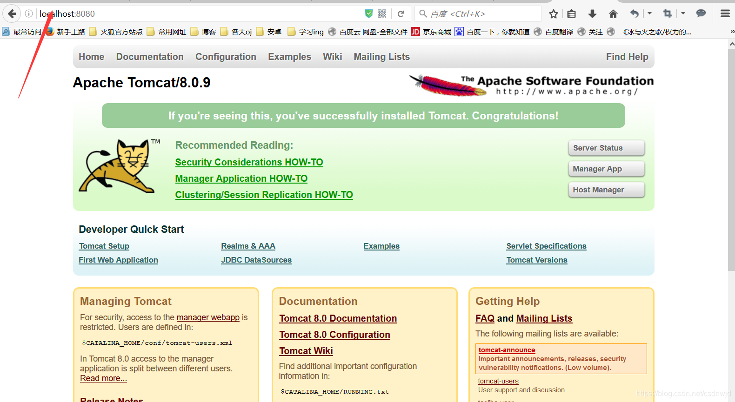Open Security Considerations HOW-TO link
This screenshot has width=735, height=402.
pos(249,162)
